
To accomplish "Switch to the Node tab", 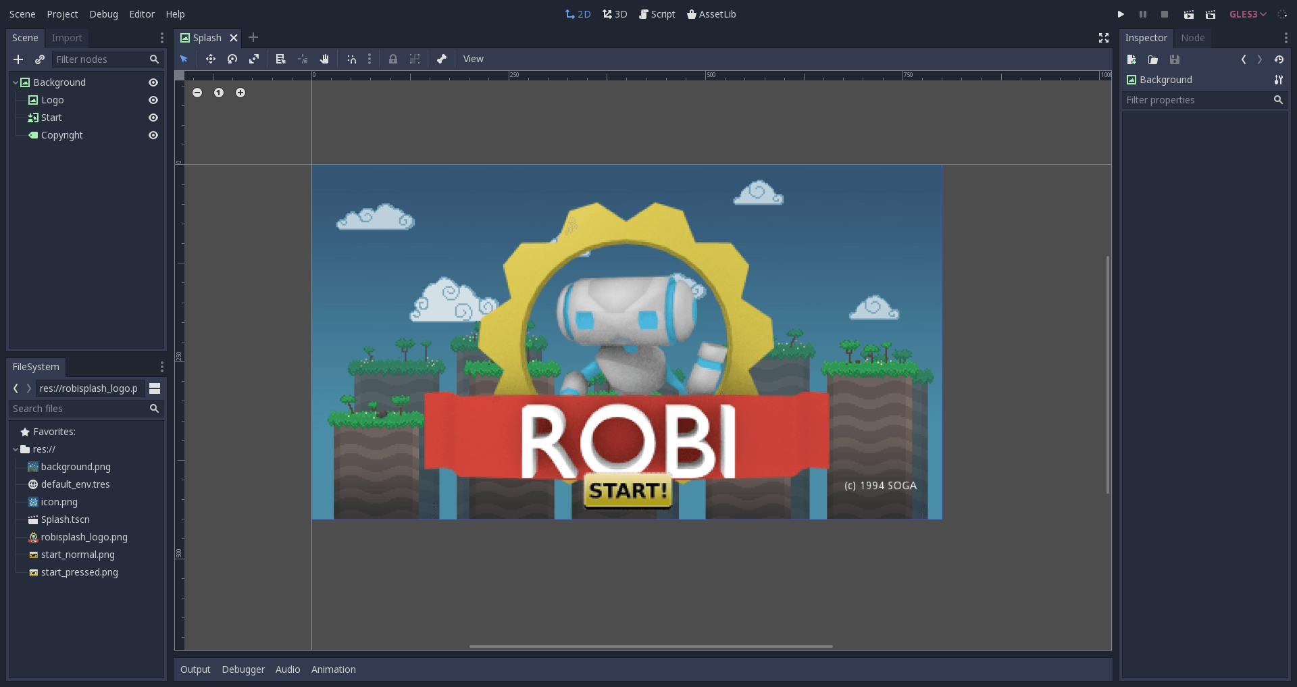I will click(x=1193, y=38).
